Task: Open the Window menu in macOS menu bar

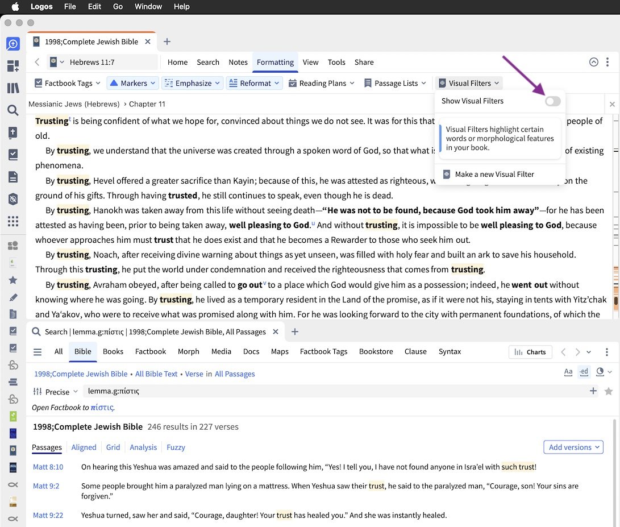Action: pyautogui.click(x=148, y=6)
